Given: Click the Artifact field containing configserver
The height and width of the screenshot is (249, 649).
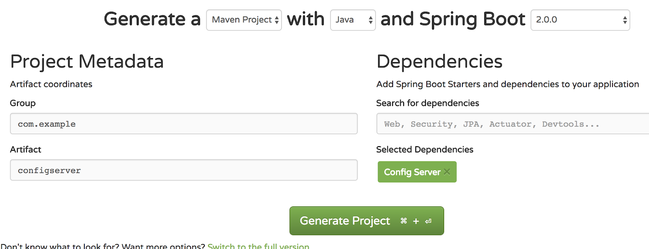Looking at the screenshot, I should coord(183,170).
